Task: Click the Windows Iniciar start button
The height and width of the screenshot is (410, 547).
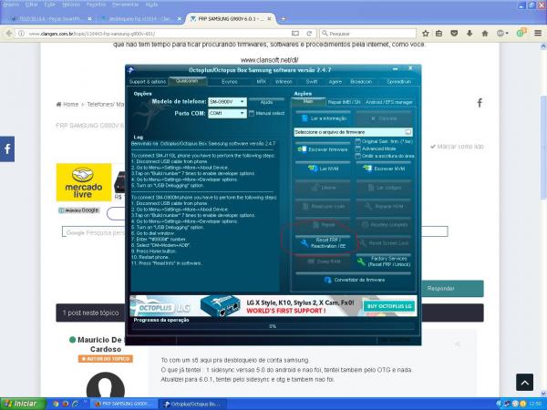Action: pyautogui.click(x=23, y=404)
